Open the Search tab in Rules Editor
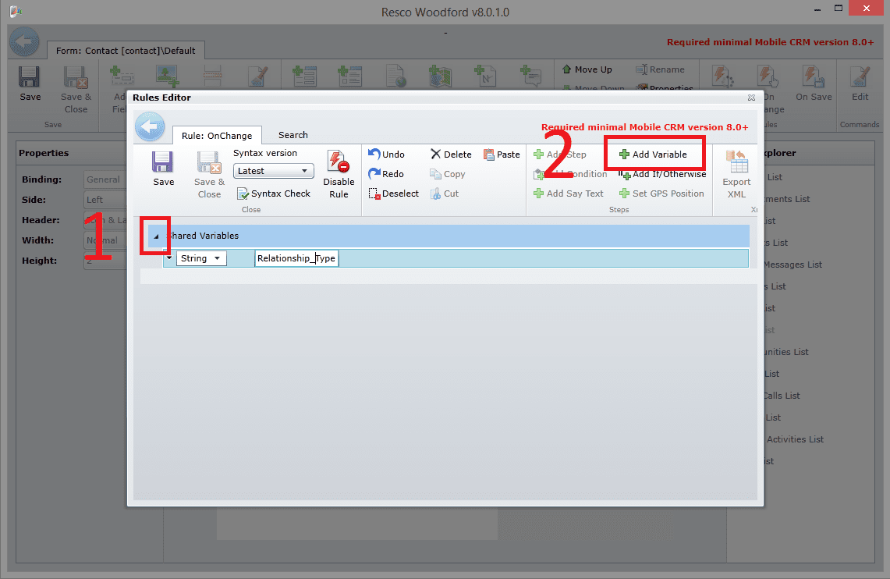Viewport: 890px width, 579px height. [293, 135]
